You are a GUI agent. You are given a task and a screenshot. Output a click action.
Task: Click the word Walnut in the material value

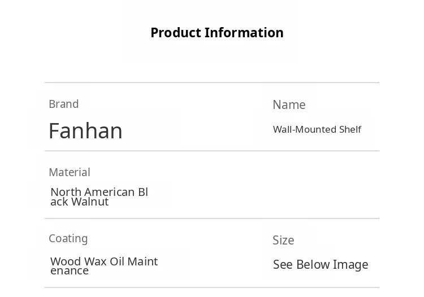pos(90,202)
